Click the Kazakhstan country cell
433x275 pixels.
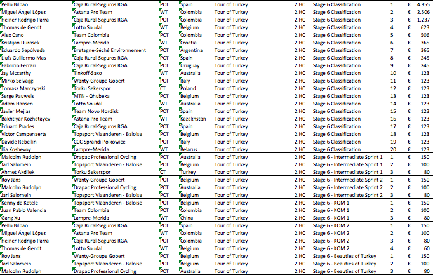click(193, 119)
